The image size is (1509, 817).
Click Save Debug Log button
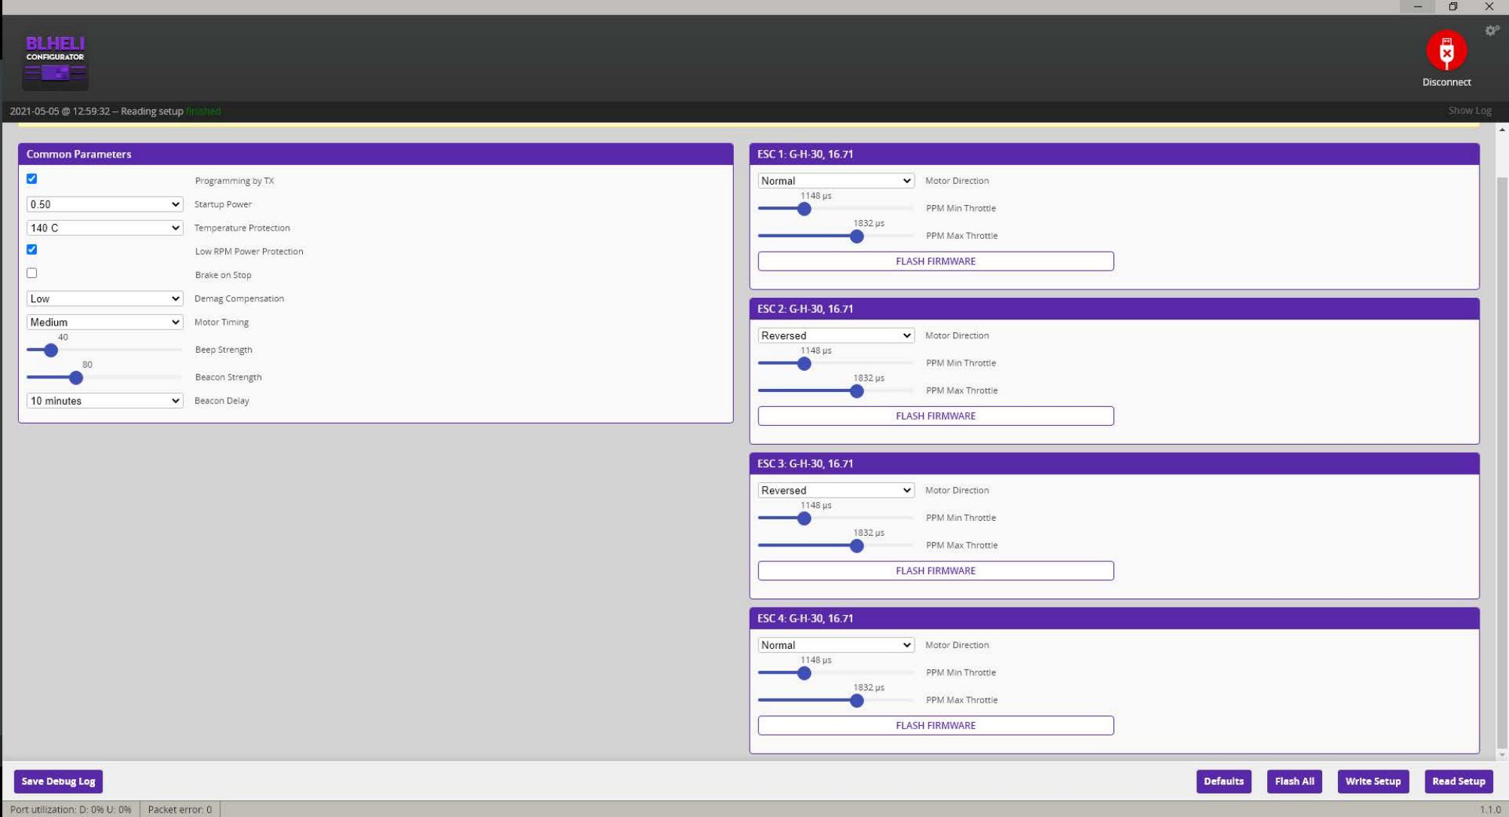click(58, 782)
